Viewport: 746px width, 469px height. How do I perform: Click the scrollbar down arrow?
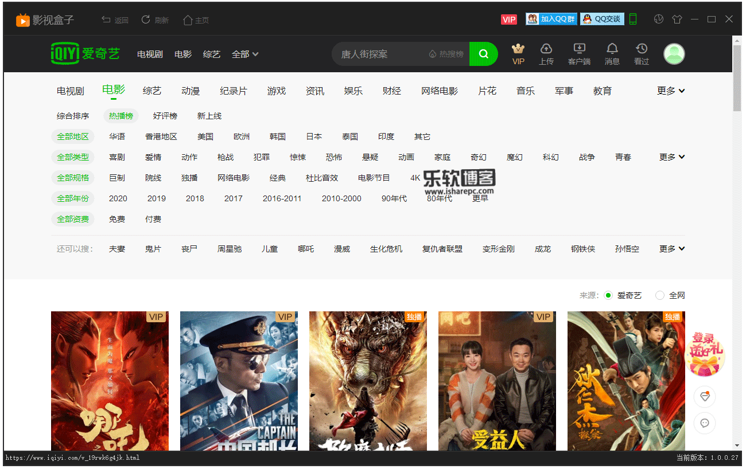click(737, 445)
